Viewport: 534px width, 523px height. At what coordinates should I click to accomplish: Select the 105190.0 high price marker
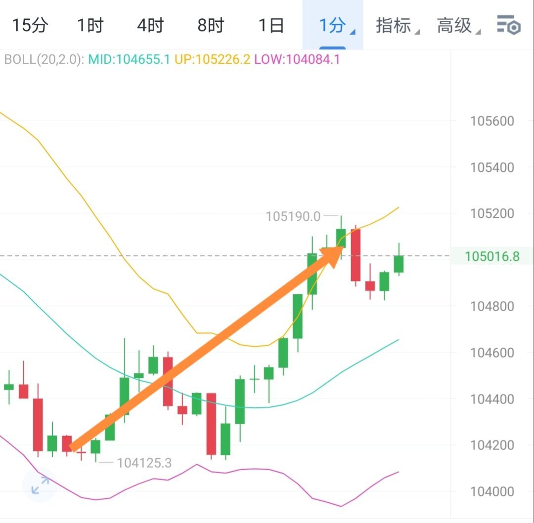(x=294, y=215)
